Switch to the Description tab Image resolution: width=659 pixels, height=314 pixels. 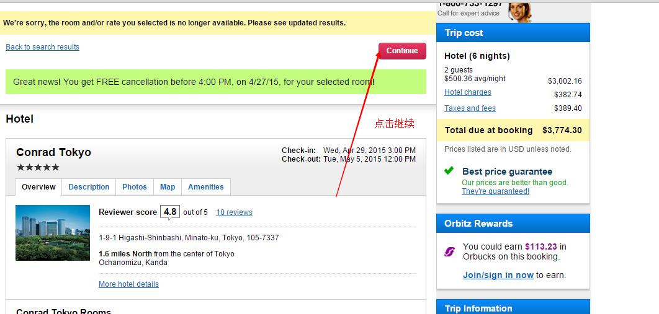[x=89, y=187]
